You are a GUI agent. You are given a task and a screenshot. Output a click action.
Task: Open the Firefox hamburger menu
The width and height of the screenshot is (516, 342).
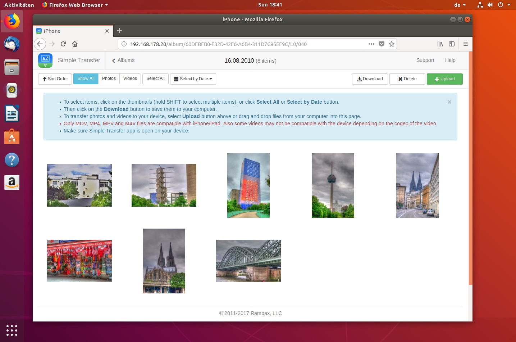click(465, 44)
